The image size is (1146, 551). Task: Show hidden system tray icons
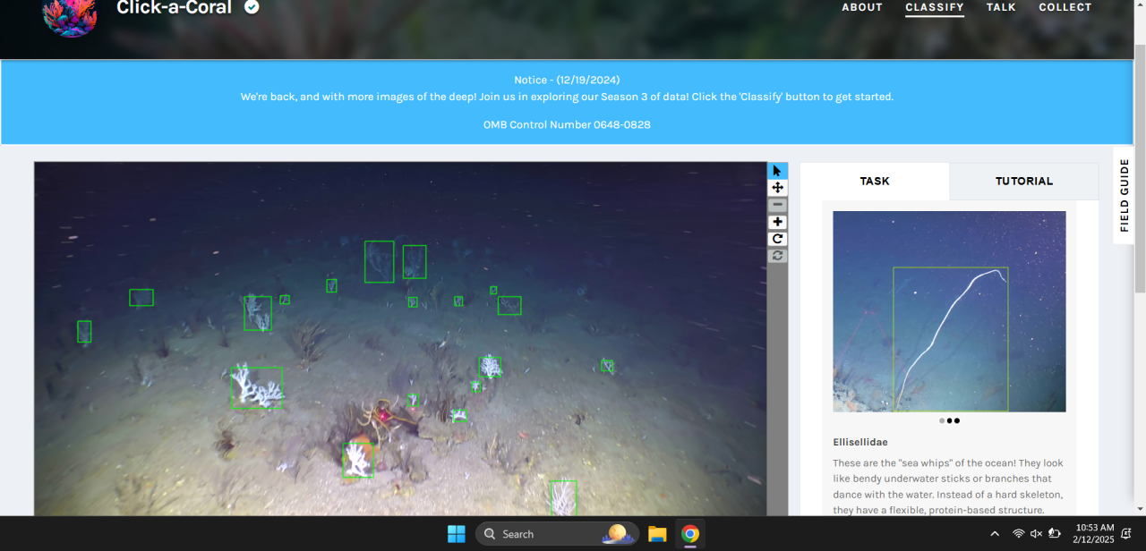995,534
